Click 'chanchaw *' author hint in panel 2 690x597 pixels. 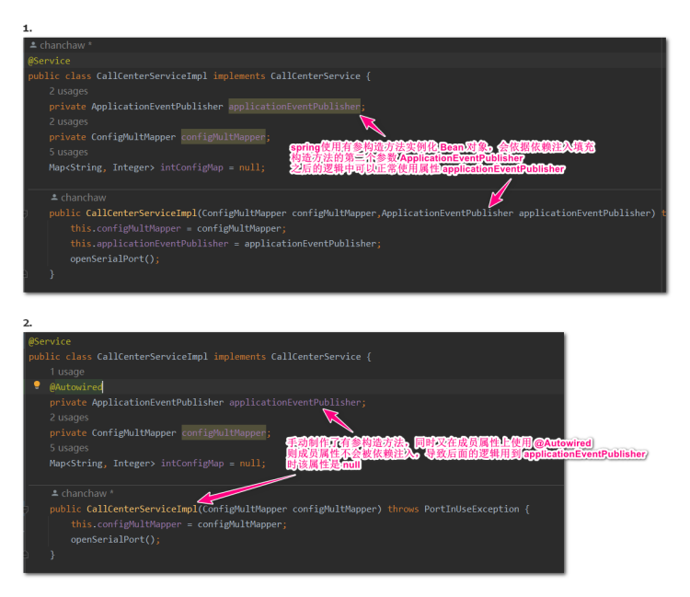(87, 493)
